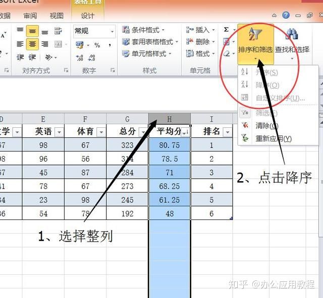Click the Excel help question mark icon
This screenshot has height=298, width=323.
[x=286, y=15]
